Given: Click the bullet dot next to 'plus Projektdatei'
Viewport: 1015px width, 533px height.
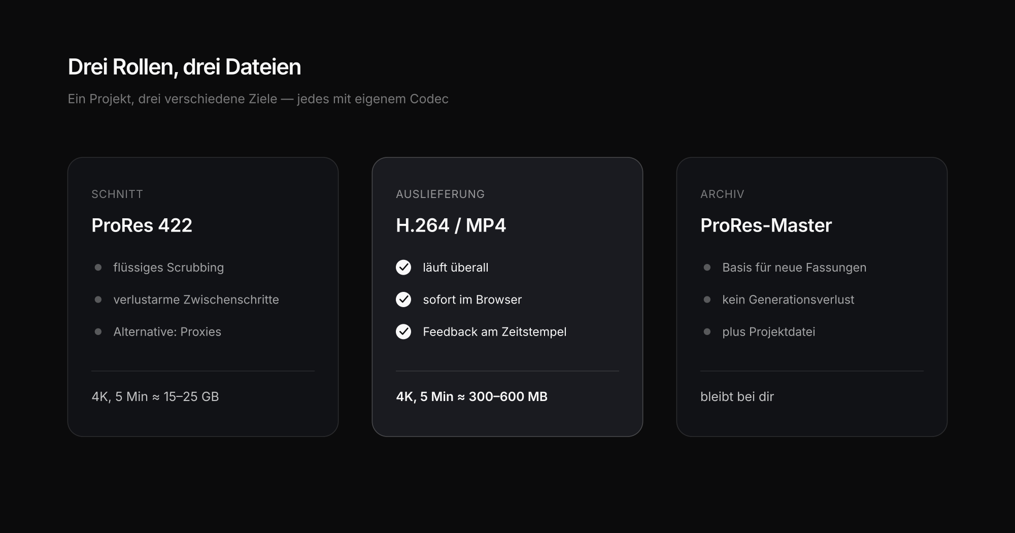Looking at the screenshot, I should pos(707,331).
